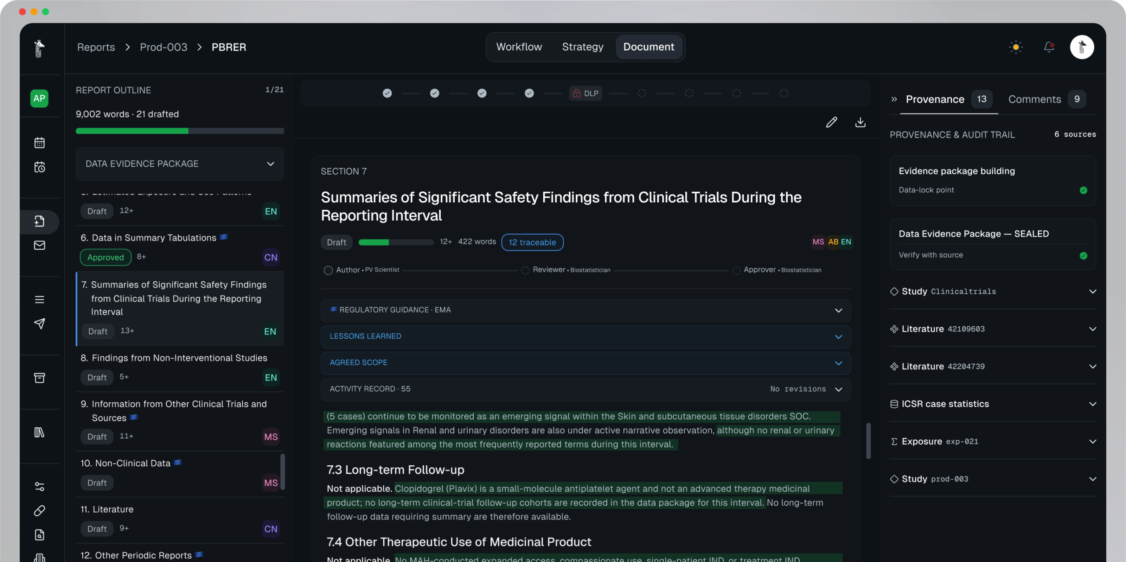
Task: Select the Approver Biostatistician step circle
Action: 736,270
